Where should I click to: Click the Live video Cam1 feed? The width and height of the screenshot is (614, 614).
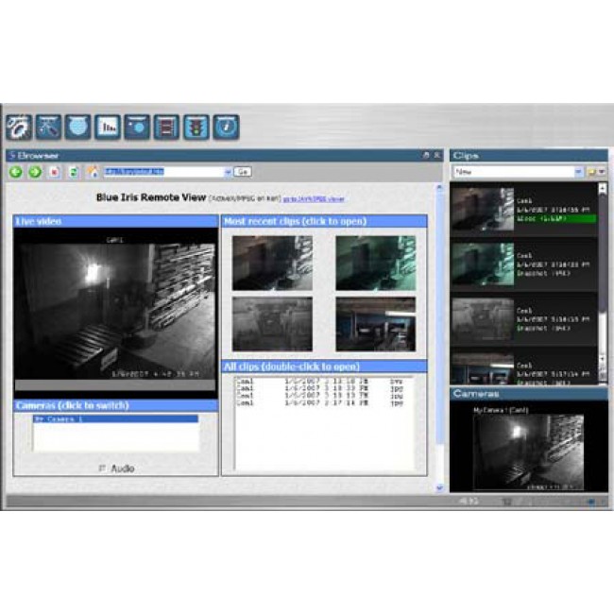point(116,312)
